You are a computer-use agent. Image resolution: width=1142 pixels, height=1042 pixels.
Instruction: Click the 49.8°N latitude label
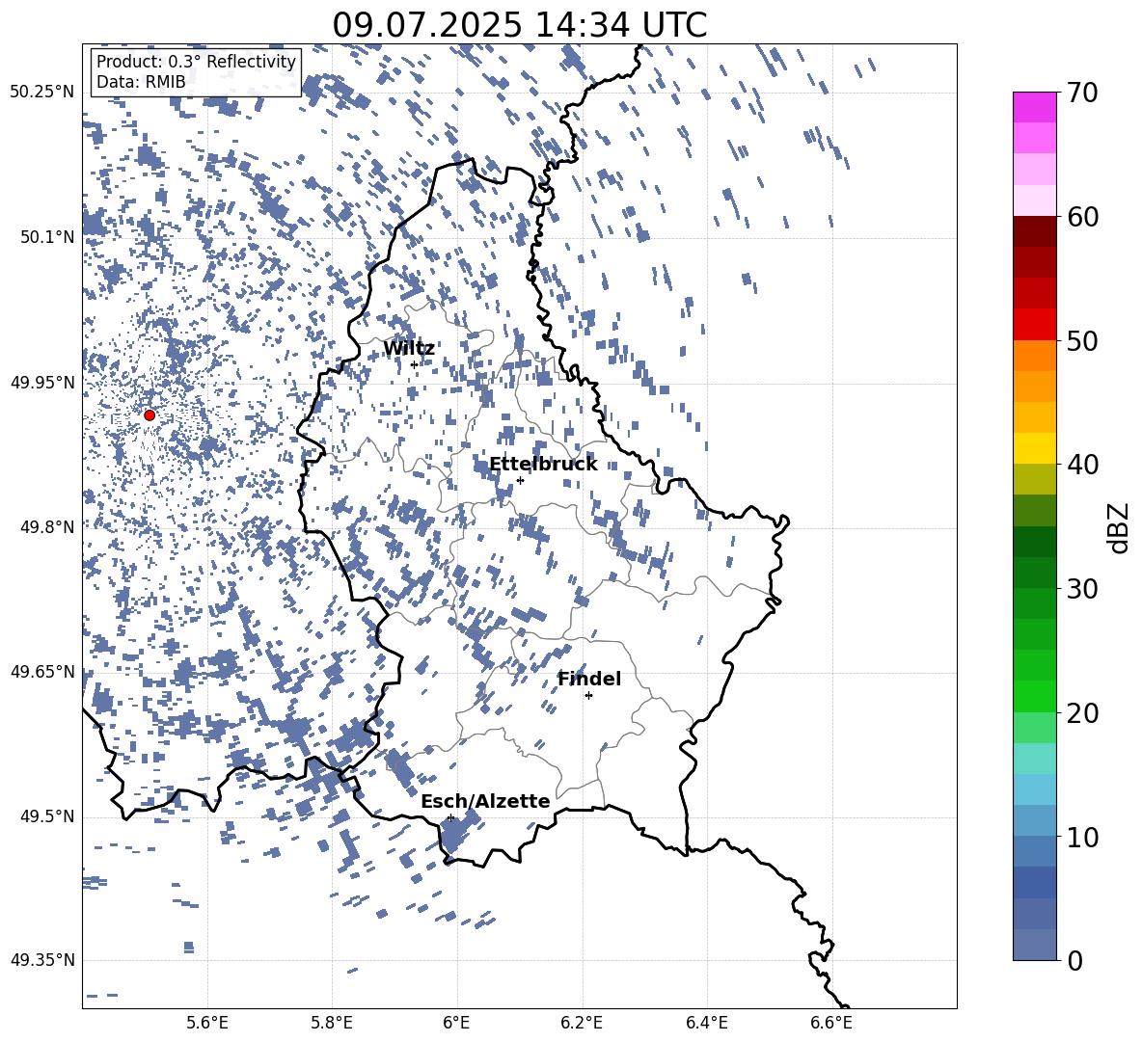[x=47, y=527]
